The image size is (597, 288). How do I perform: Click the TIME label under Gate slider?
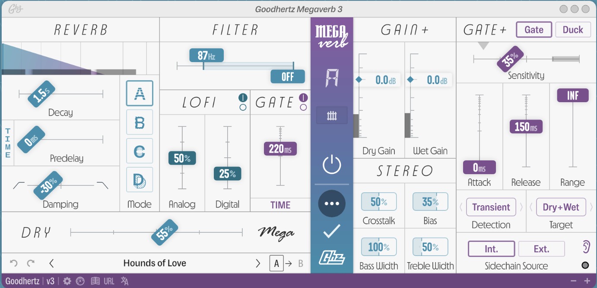pos(280,205)
